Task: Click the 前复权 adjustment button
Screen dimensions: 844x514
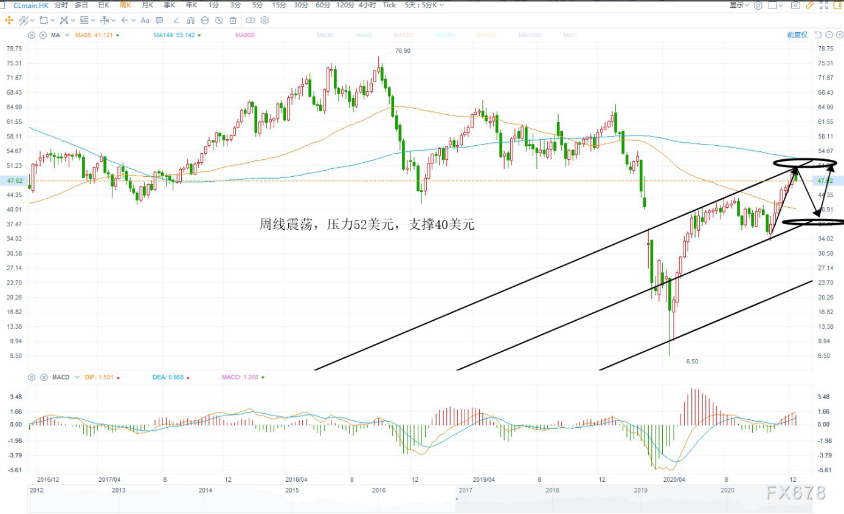Action: [797, 35]
